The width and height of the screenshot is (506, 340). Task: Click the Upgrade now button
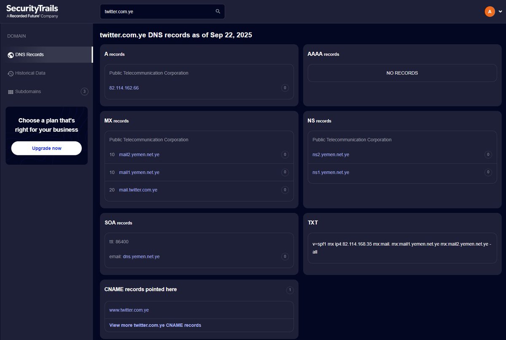(46, 148)
